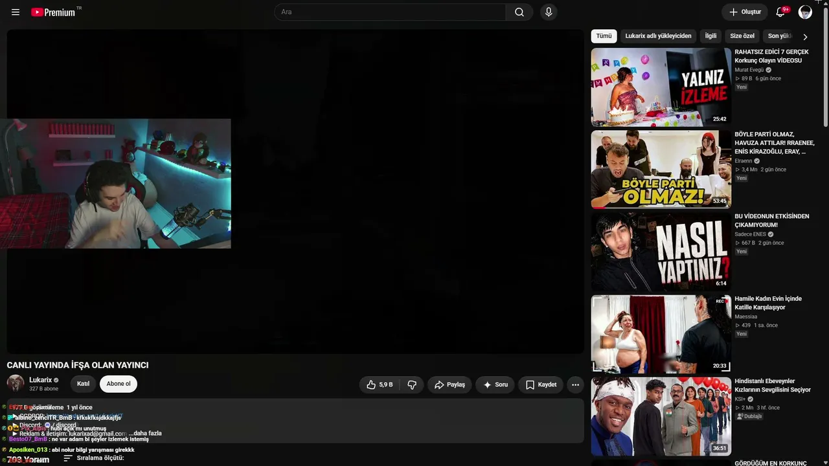Viewport: 829px width, 466px height.
Task: Click the Dublajlı badge on KSI video
Action: pyautogui.click(x=749, y=416)
